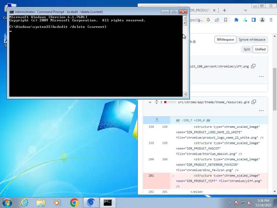Click Command Prompt scrollbar up arrow

tap(185, 18)
